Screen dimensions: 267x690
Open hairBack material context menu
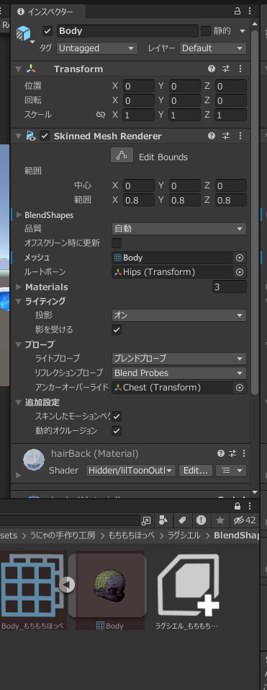[244, 453]
